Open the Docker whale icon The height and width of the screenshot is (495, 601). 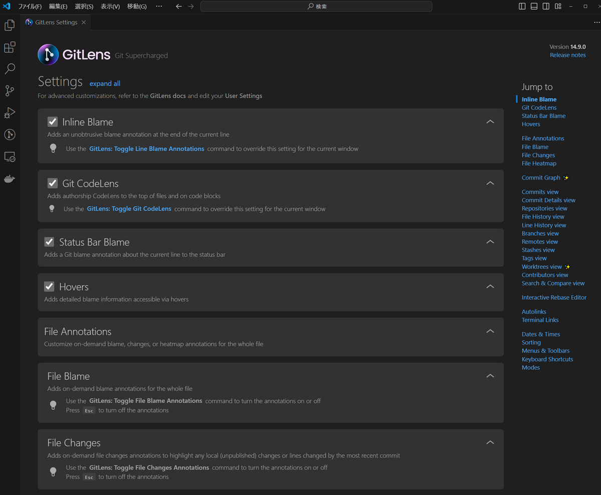10,179
